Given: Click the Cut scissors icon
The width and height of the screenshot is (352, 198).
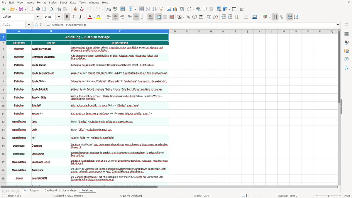Looking at the screenshot, I should 52,9.
